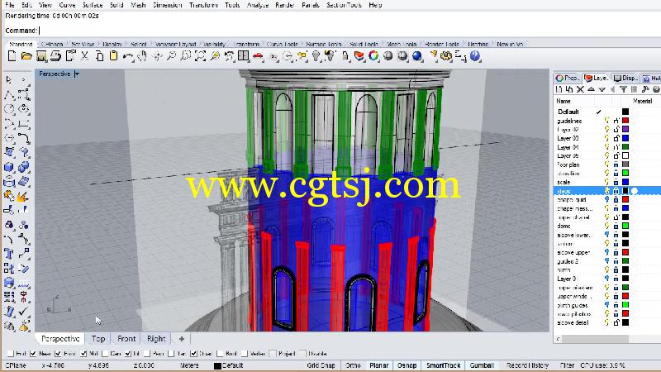Paste with the clipboard icon
Image resolution: width=661 pixels, height=372 pixels.
(x=113, y=56)
